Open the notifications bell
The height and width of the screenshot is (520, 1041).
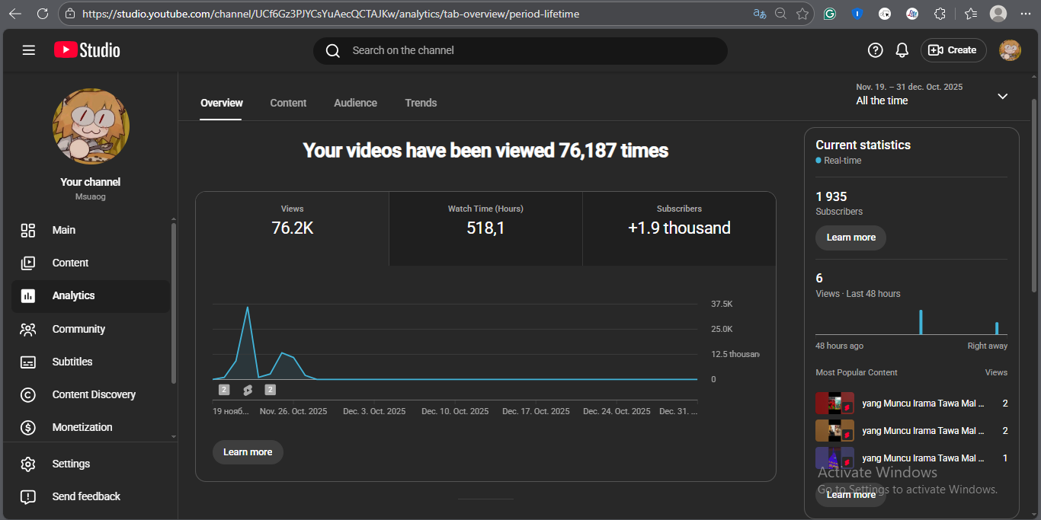point(902,50)
